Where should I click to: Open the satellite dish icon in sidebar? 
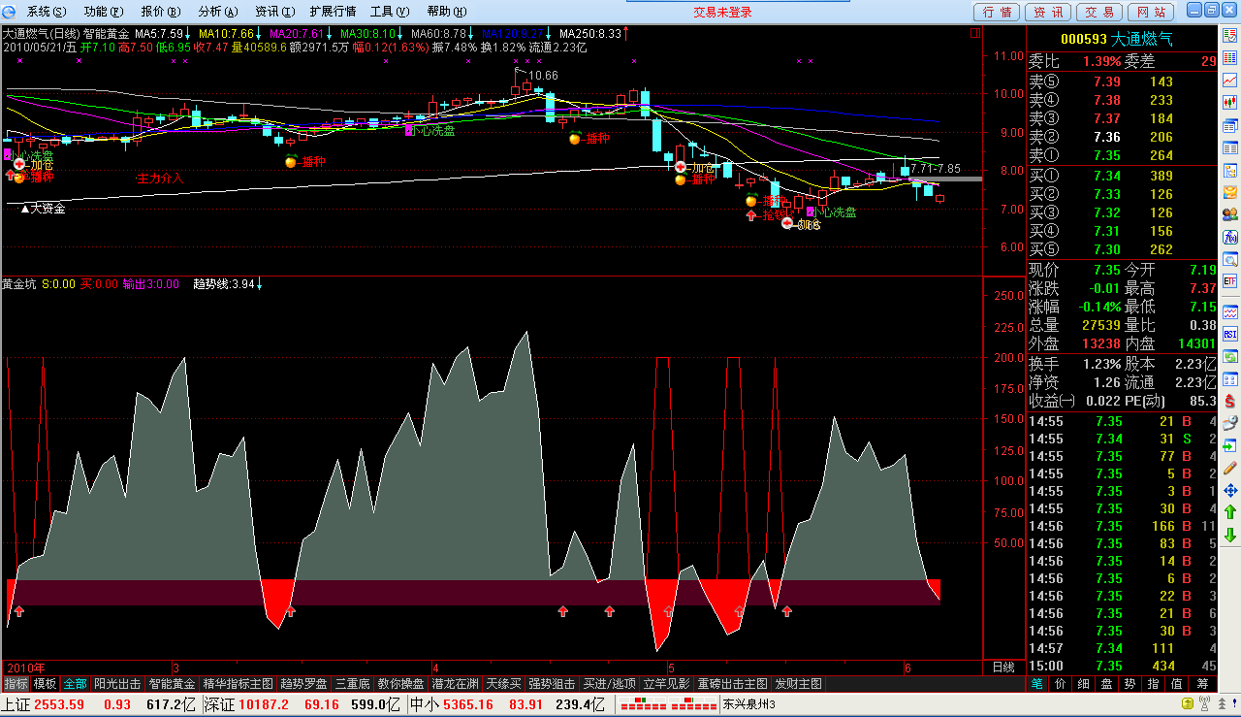pos(1229,423)
